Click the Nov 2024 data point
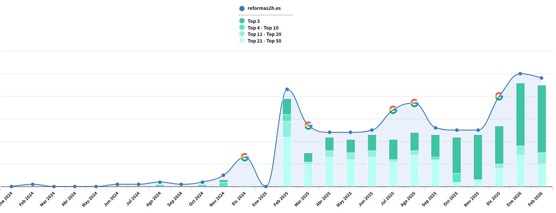 click(223, 175)
